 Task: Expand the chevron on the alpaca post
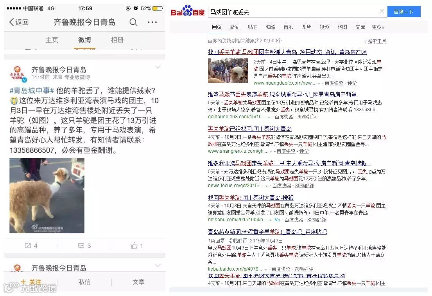(158, 67)
